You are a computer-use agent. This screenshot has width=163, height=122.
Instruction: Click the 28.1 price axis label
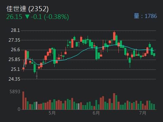(15, 30)
